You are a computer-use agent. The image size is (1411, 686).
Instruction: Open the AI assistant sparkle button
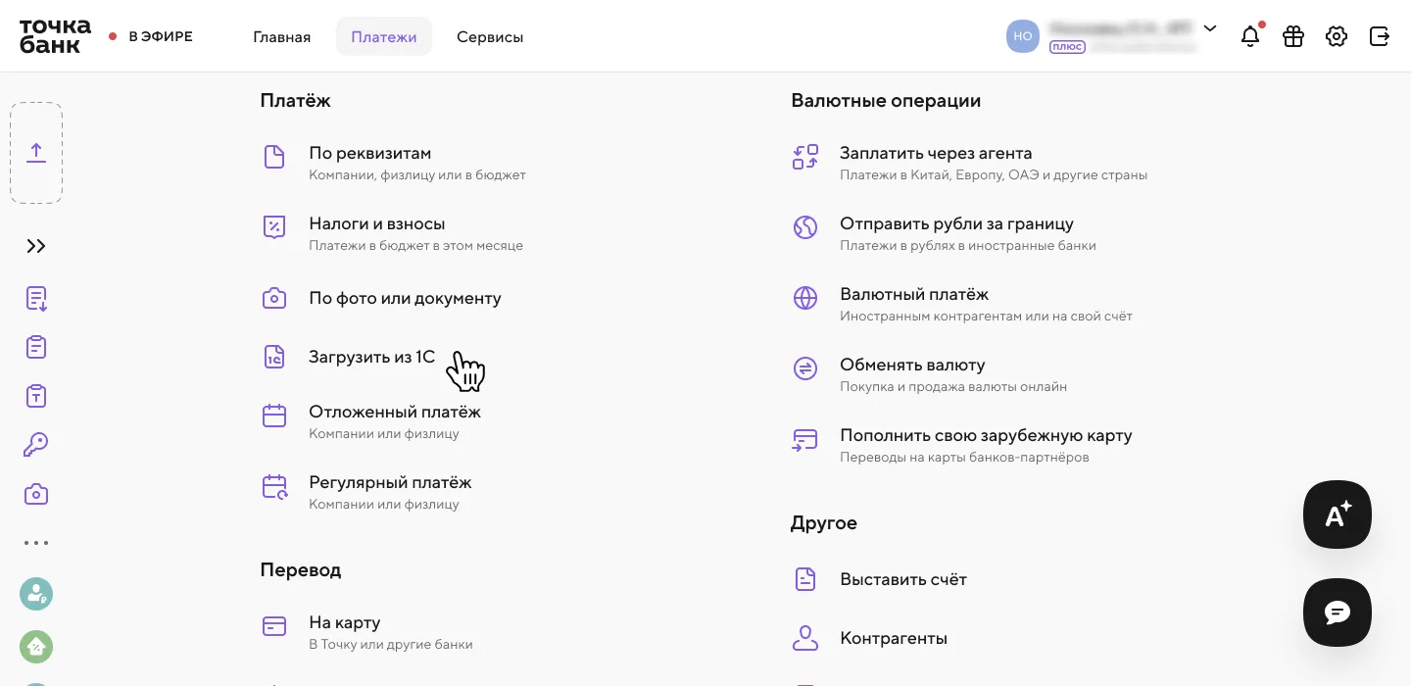point(1338,514)
